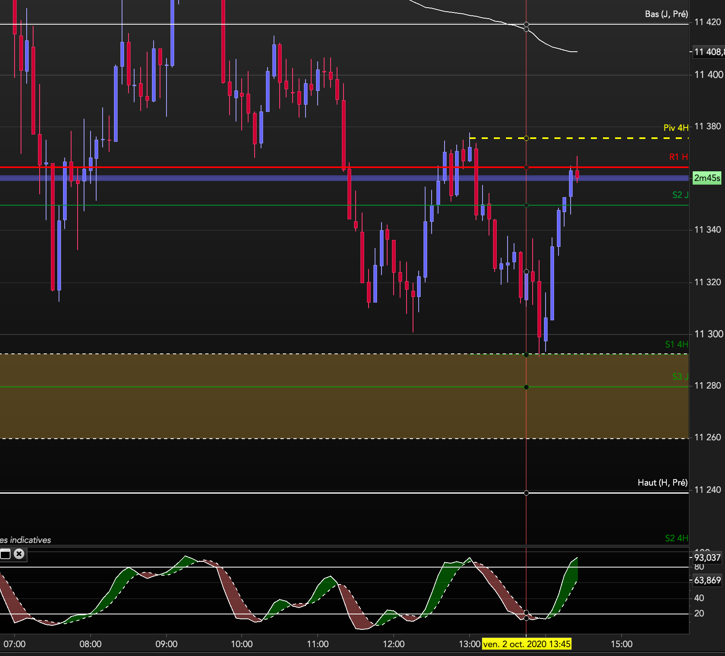Viewport: 725px width, 656px height.
Task: Select the 11 300 price axis value
Action: coord(709,334)
